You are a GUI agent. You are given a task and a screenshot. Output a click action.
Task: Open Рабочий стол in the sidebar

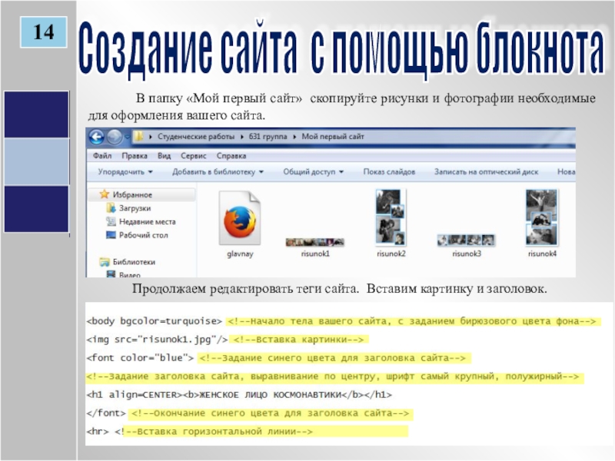point(143,235)
